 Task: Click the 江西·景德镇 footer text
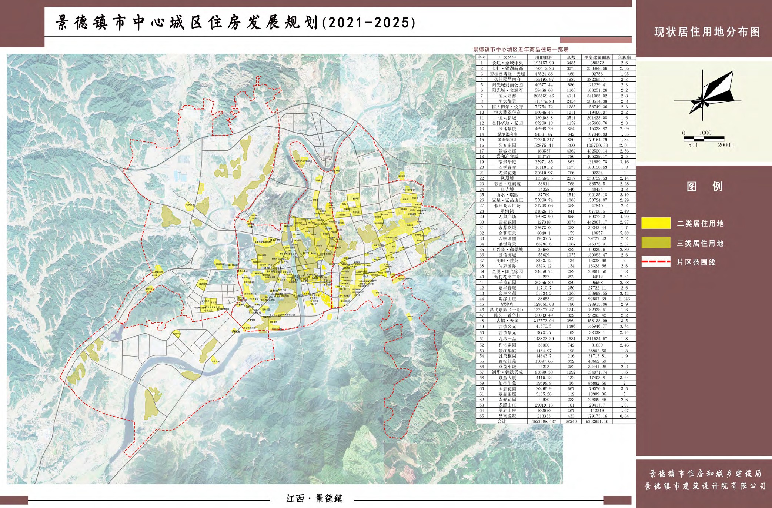(x=314, y=498)
